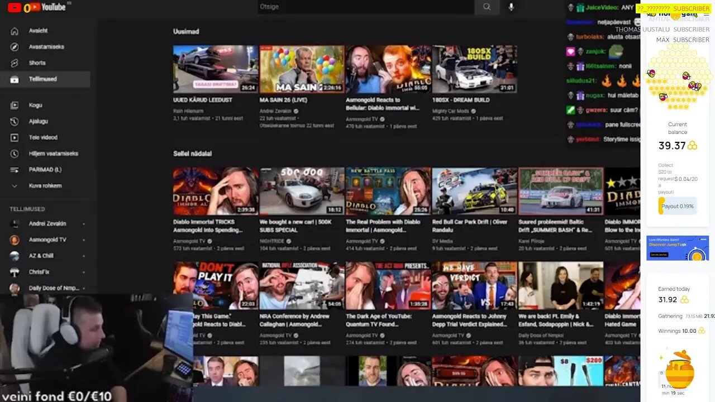Open The Dark Age of YouTube thumbnail
The width and height of the screenshot is (715, 402).
388,285
